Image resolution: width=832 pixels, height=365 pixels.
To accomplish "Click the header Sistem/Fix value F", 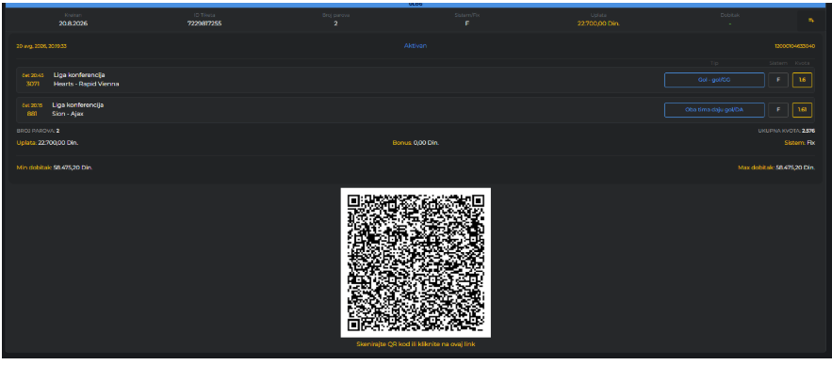I will click(467, 24).
